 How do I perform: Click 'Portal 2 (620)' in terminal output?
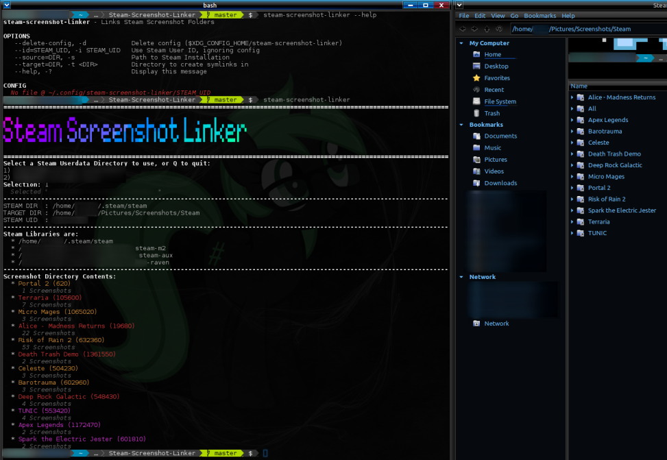tap(45, 284)
